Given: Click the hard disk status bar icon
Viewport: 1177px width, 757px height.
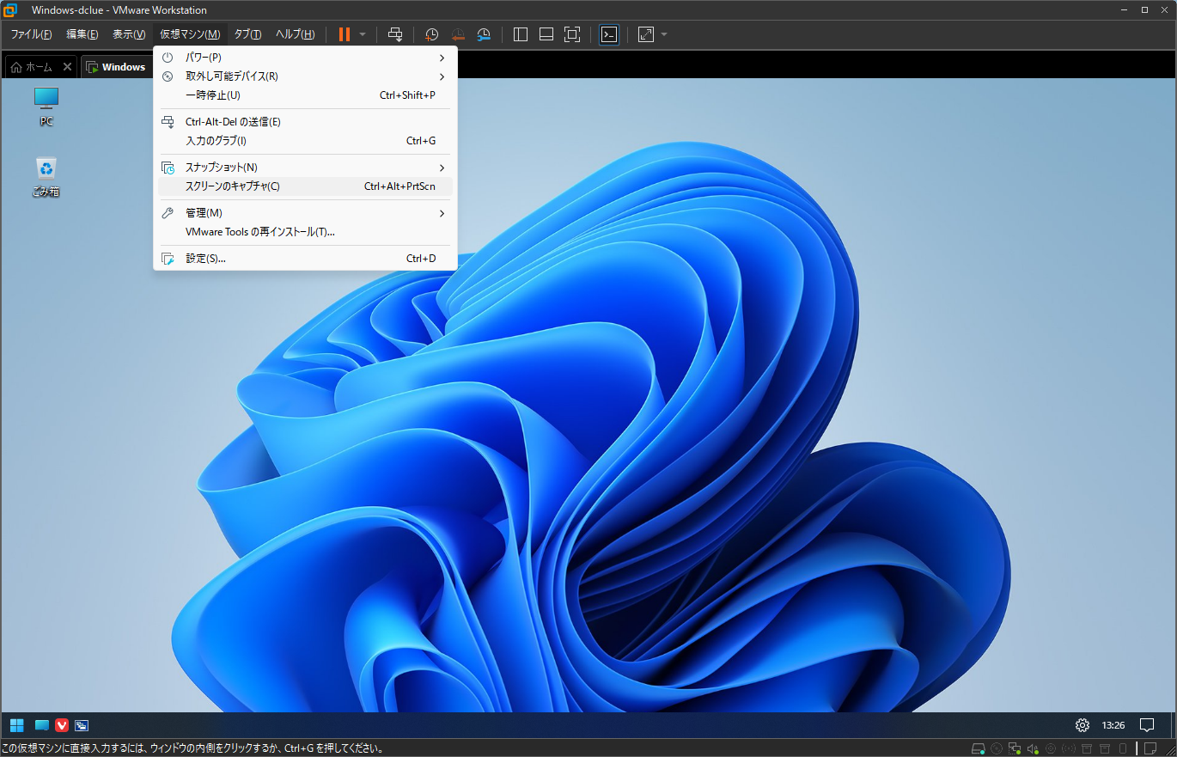Looking at the screenshot, I should point(978,748).
